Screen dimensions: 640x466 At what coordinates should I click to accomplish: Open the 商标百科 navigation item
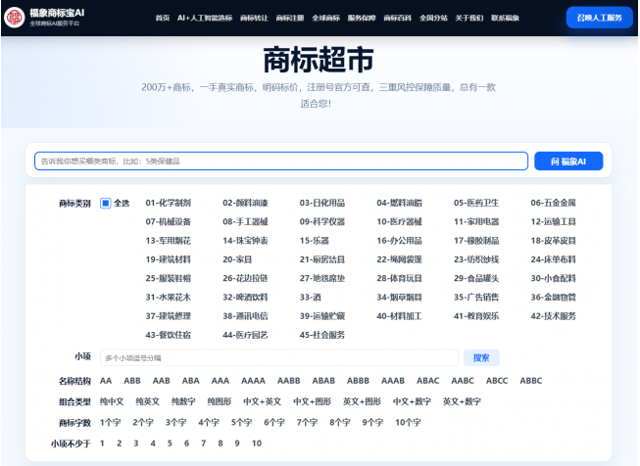point(397,18)
